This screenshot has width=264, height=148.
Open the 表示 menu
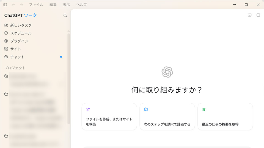[66, 5]
